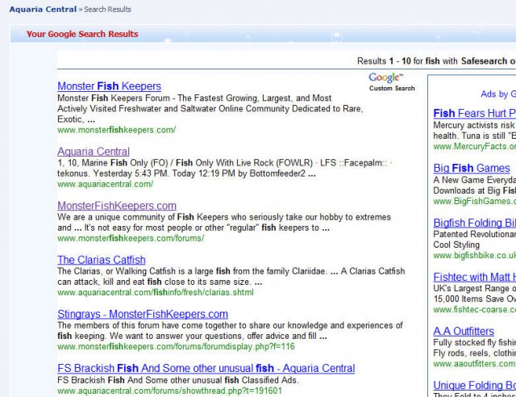The height and width of the screenshot is (397, 516).
Task: Click the forumdisplay.php?f=116 URL text
Action: [176, 347]
